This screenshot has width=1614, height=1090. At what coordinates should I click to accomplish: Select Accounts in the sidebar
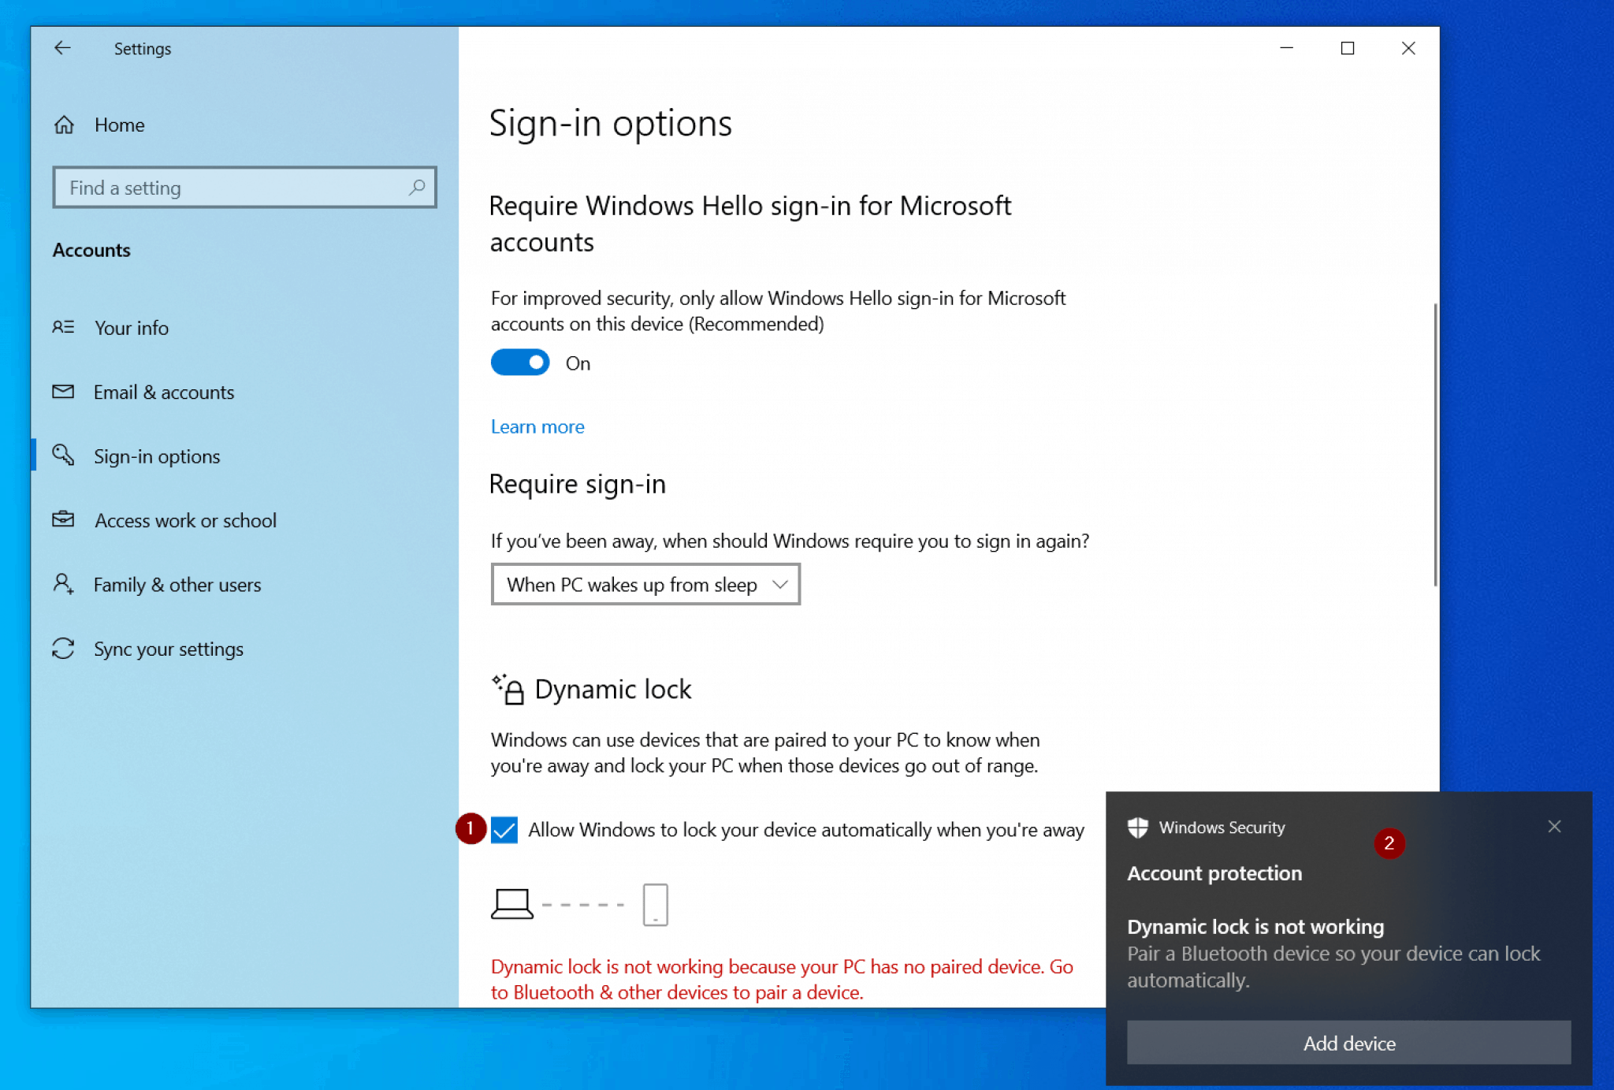tap(91, 250)
